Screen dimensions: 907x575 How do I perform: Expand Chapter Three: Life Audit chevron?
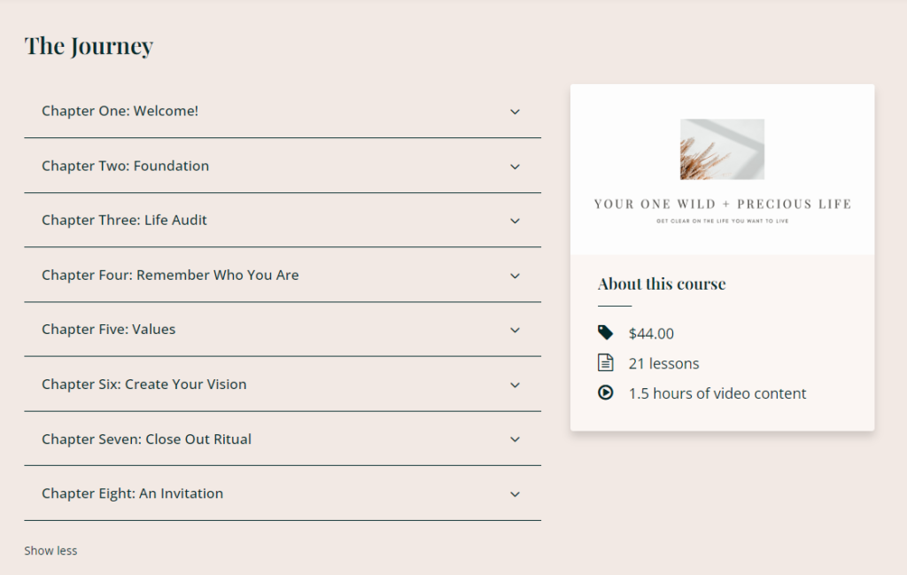515,221
